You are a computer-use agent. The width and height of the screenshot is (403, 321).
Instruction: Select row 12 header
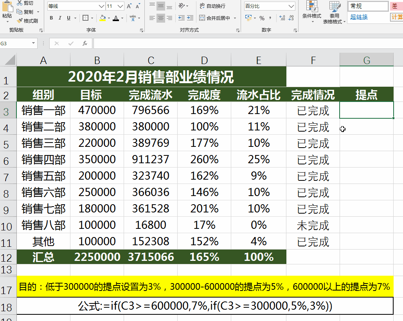[x=8, y=257]
